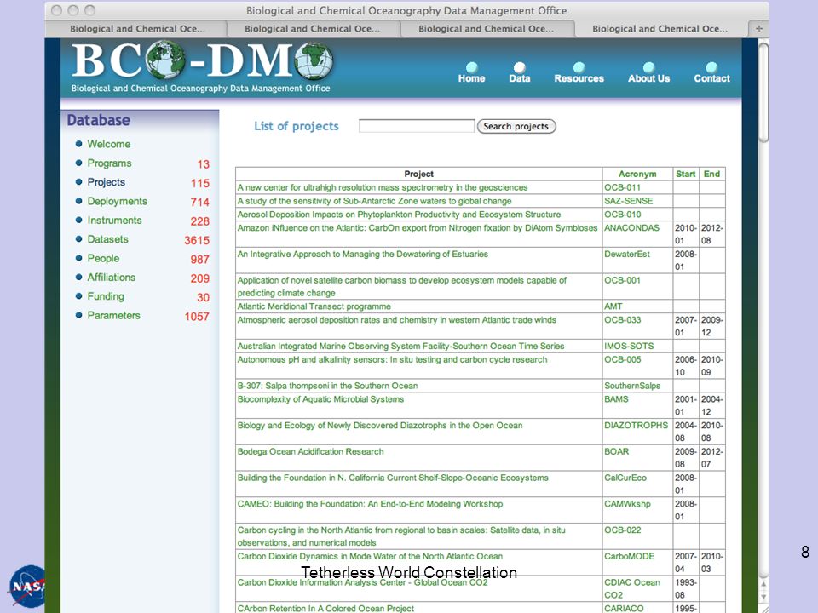Open Datasets in Database sidebar
818x613 pixels.
tap(108, 239)
